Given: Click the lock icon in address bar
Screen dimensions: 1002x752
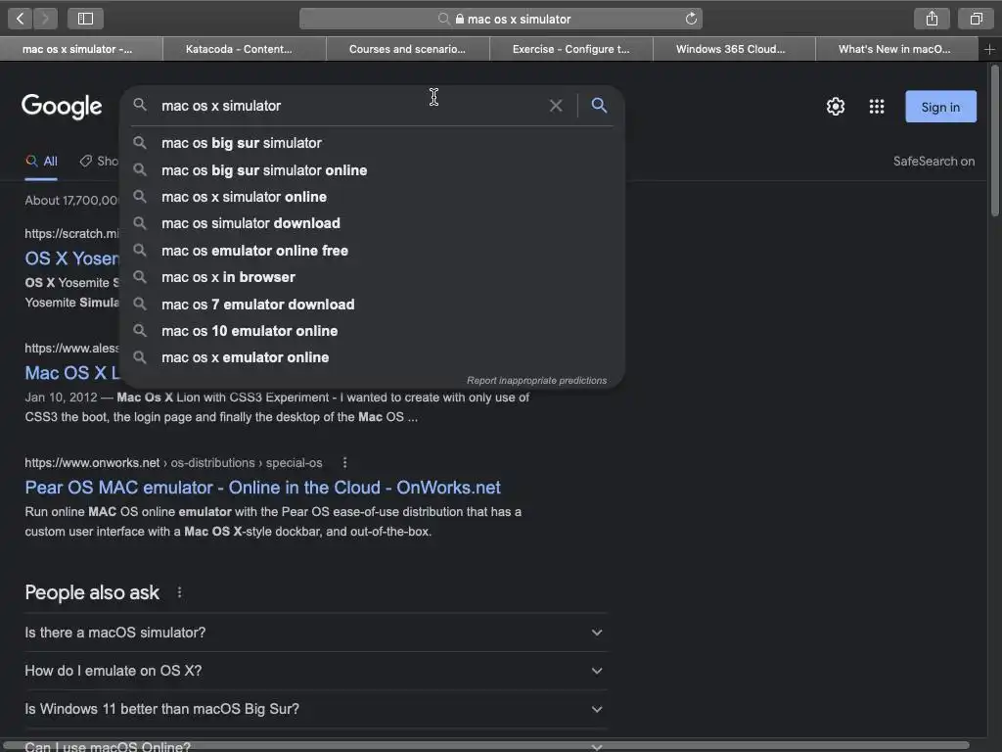Looking at the screenshot, I should [x=460, y=20].
